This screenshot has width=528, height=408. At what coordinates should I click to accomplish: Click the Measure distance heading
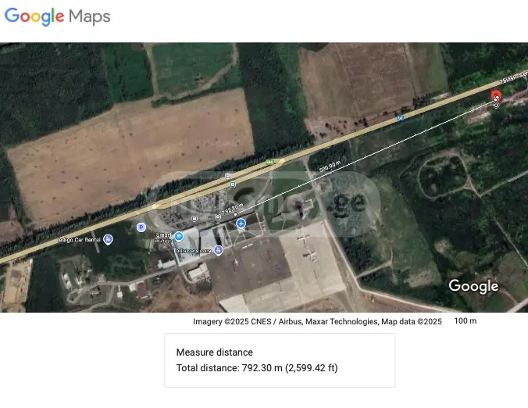click(x=215, y=352)
